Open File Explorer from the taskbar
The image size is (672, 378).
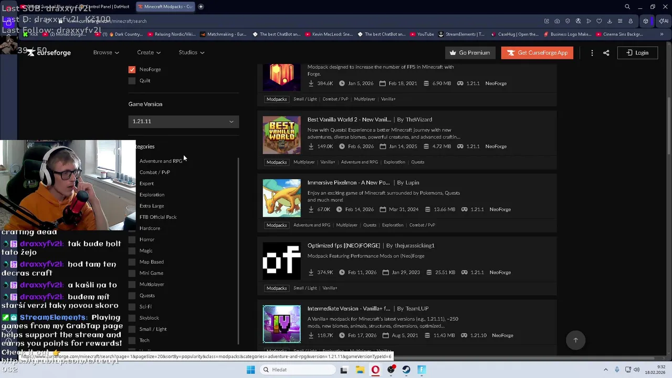click(360, 370)
